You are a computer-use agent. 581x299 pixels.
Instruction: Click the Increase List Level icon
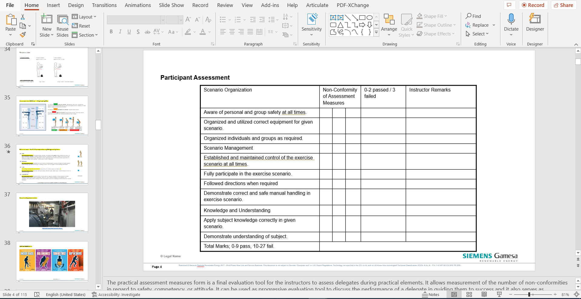tap(262, 20)
